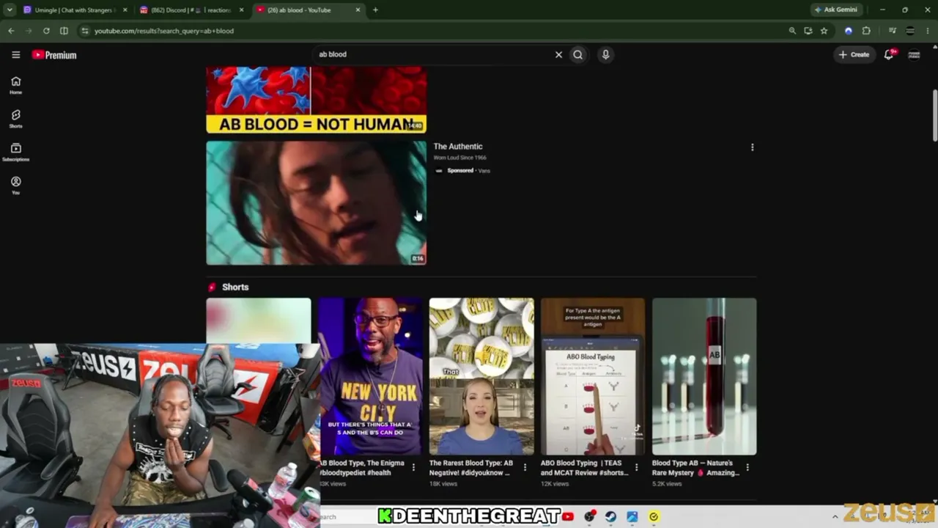Open the Steam taskbar icon
The height and width of the screenshot is (528, 938).
pos(610,516)
